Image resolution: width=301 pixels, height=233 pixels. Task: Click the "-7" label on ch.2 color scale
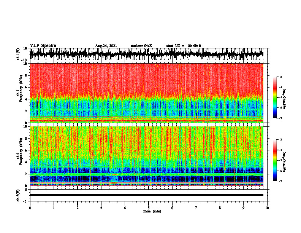[280, 181]
